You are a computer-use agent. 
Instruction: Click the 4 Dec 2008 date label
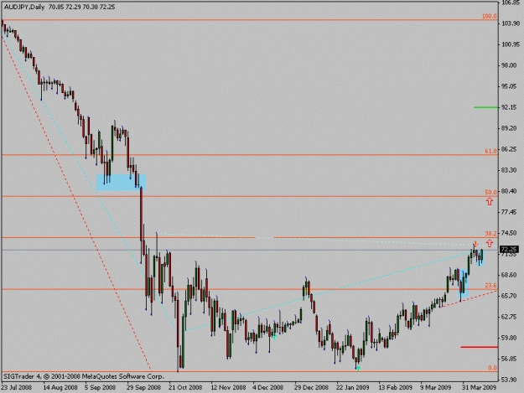pyautogui.click(x=268, y=388)
